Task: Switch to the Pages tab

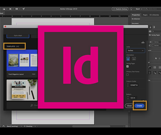Action: (145, 15)
